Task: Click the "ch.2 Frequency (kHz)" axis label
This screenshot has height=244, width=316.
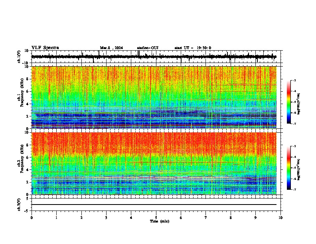Action: (x=21, y=159)
